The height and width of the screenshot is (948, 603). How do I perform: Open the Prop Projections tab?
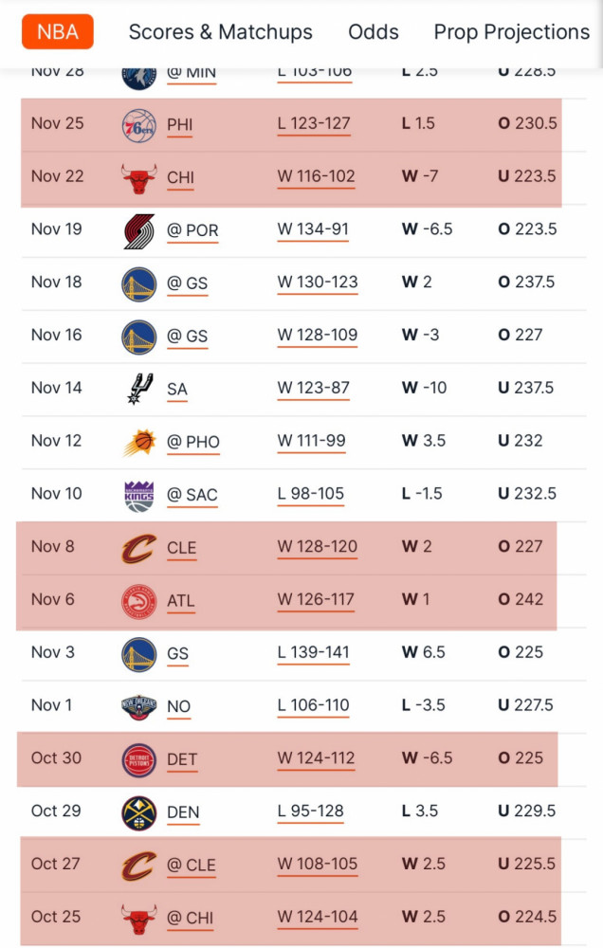[512, 32]
